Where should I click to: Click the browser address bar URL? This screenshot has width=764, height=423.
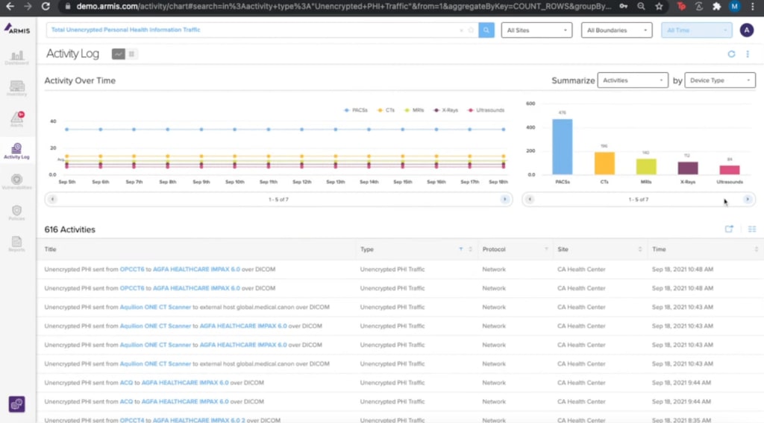[343, 6]
